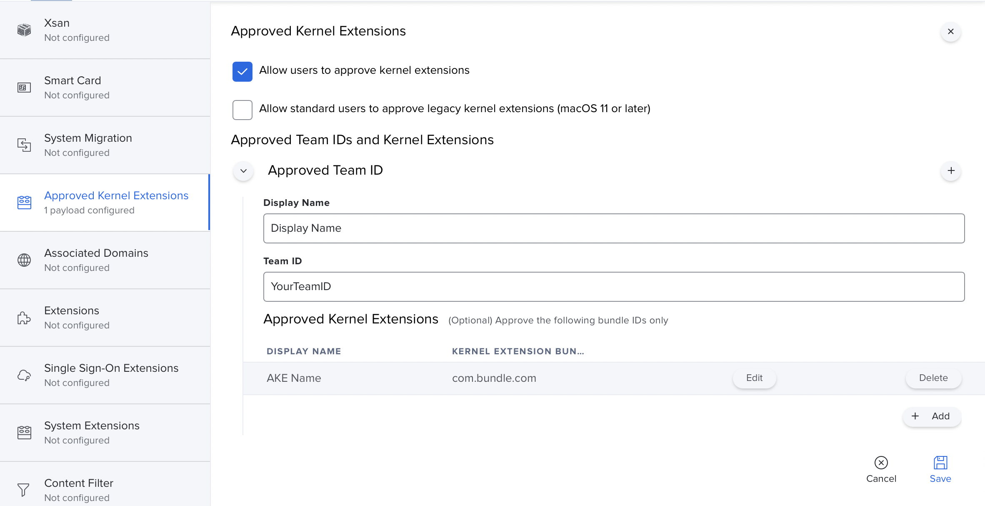Click the Single Sign-On cloud icon
The height and width of the screenshot is (506, 985).
click(24, 375)
